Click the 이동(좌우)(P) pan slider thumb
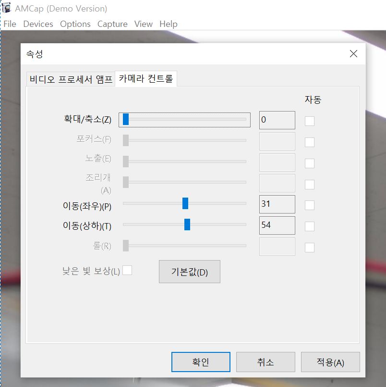 pyautogui.click(x=185, y=203)
